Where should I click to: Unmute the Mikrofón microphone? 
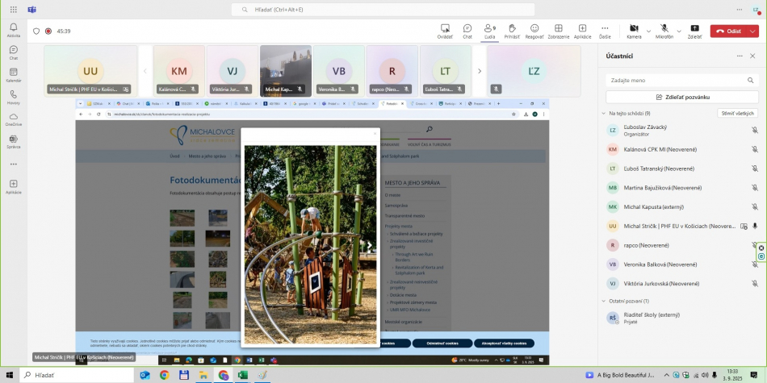tap(664, 30)
